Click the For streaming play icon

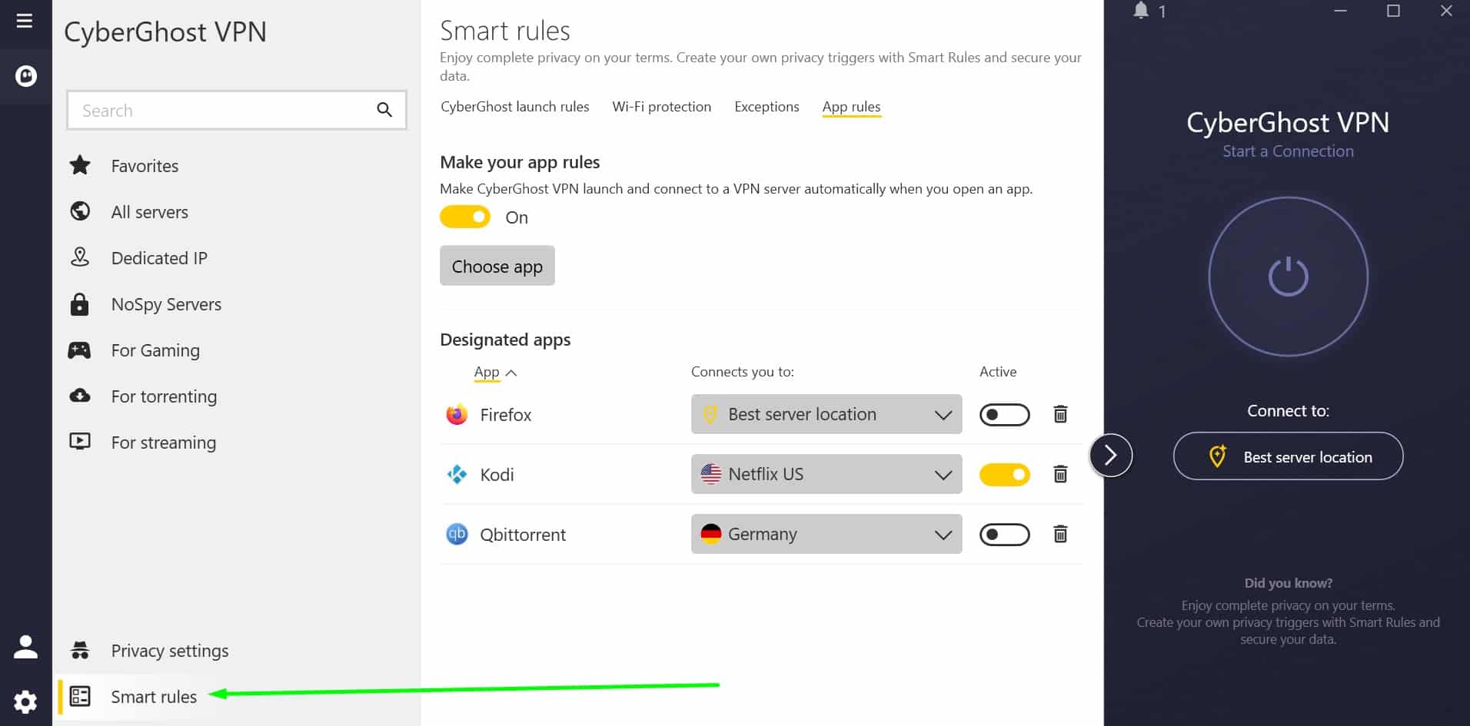coord(80,442)
